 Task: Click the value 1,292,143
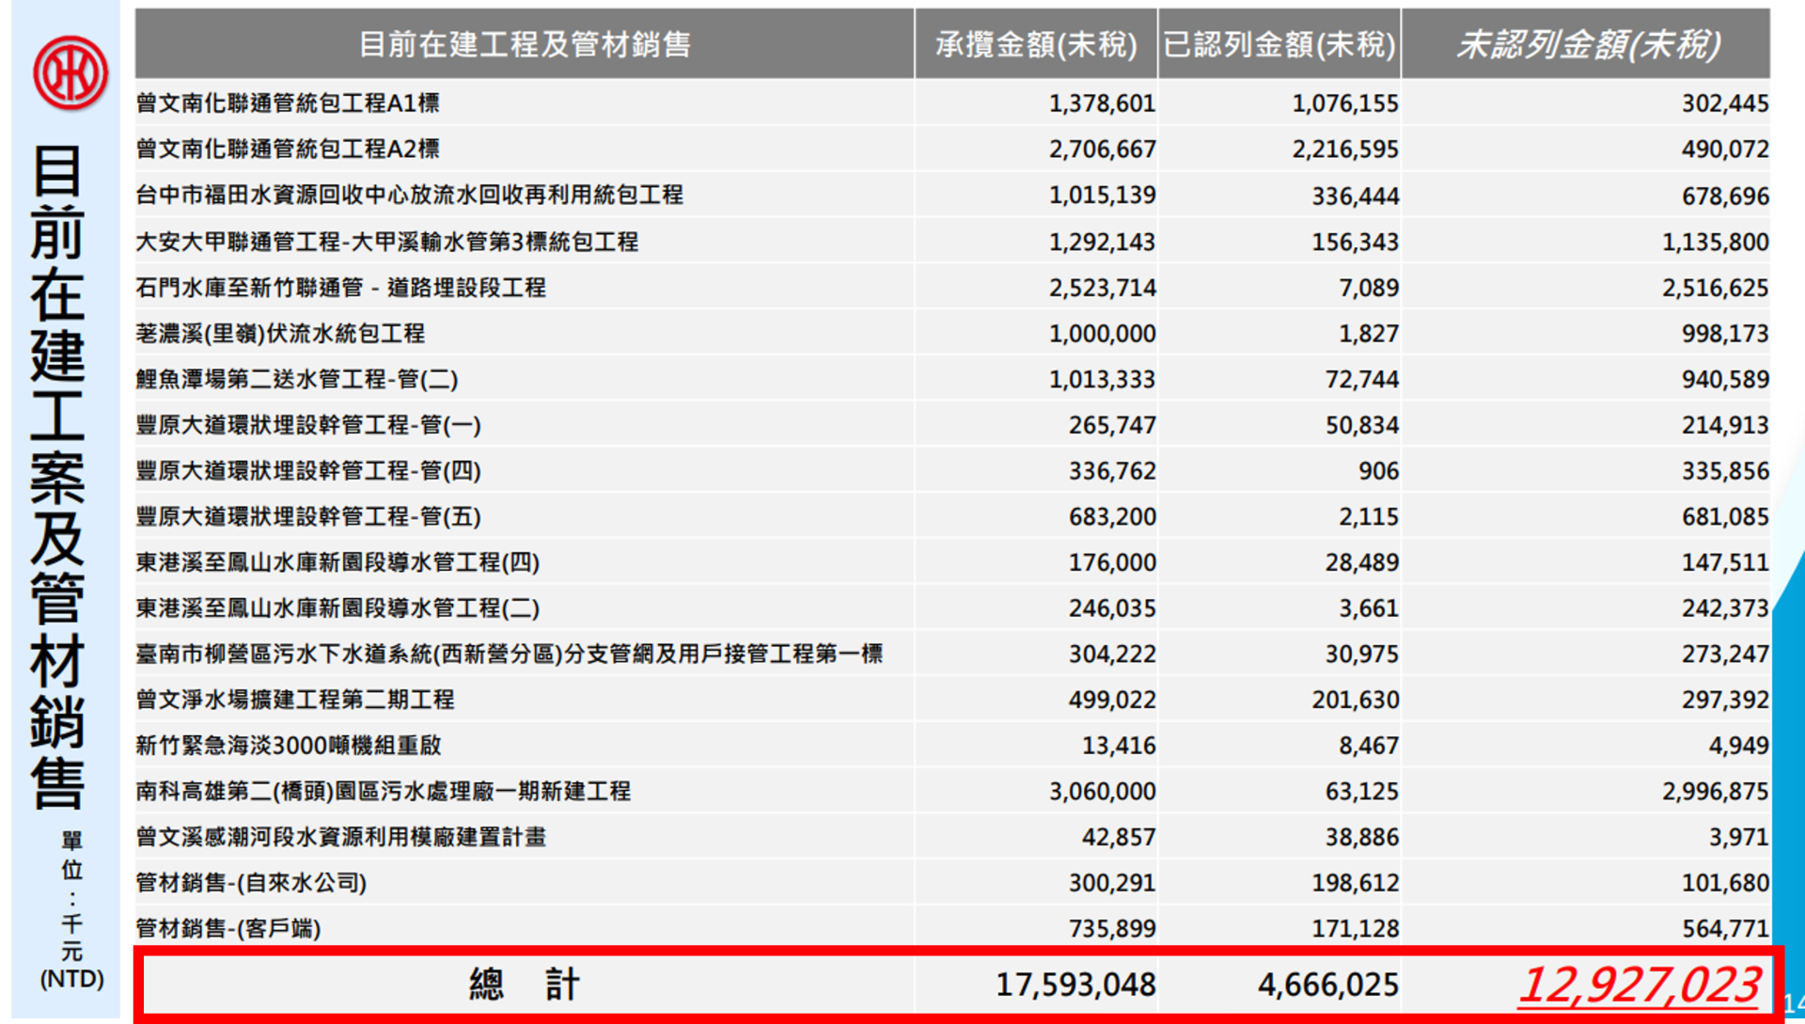(x=1102, y=242)
